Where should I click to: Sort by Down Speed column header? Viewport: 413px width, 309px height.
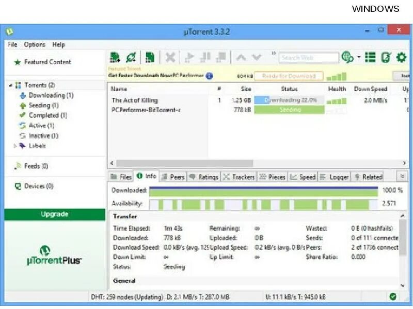click(x=371, y=89)
